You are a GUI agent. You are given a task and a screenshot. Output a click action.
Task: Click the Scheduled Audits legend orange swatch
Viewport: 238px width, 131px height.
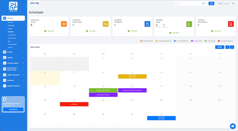click(x=141, y=41)
